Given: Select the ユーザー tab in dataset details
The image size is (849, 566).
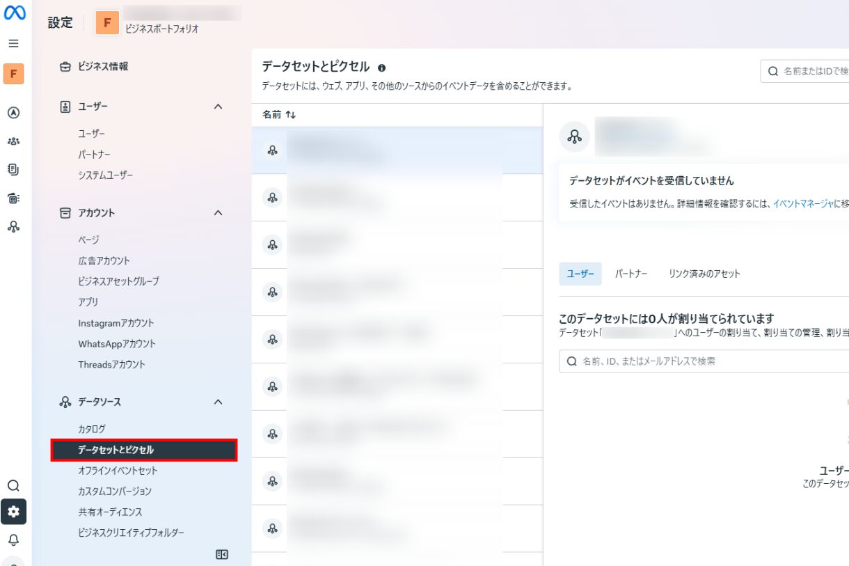Looking at the screenshot, I should point(580,274).
